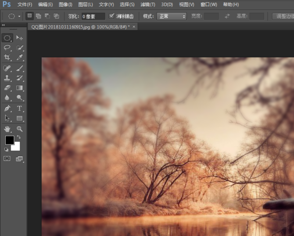Open the 3D(D) menu

coord(167,4)
